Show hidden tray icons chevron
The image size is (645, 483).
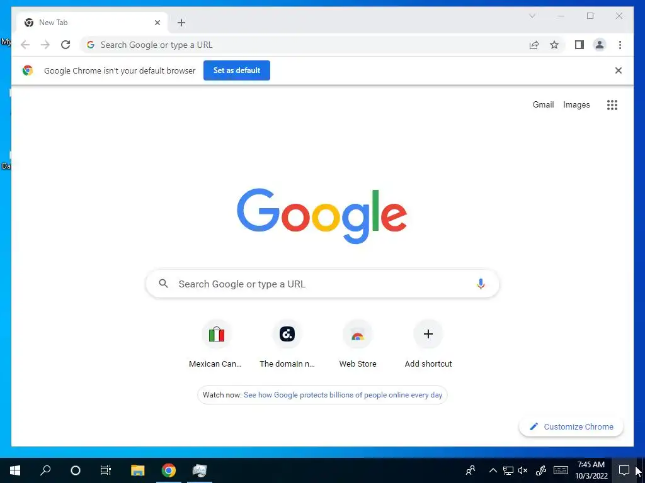pyautogui.click(x=493, y=470)
